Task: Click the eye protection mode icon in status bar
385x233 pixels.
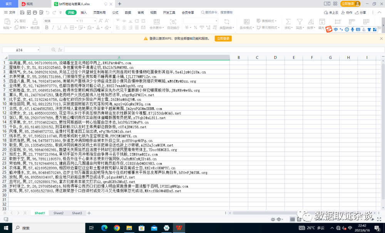Action: click(273, 219)
